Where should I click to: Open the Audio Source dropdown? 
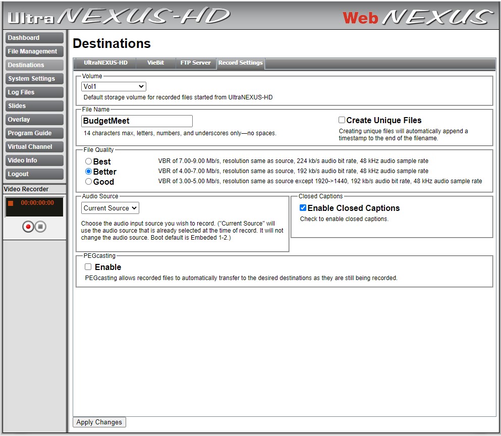[110, 208]
